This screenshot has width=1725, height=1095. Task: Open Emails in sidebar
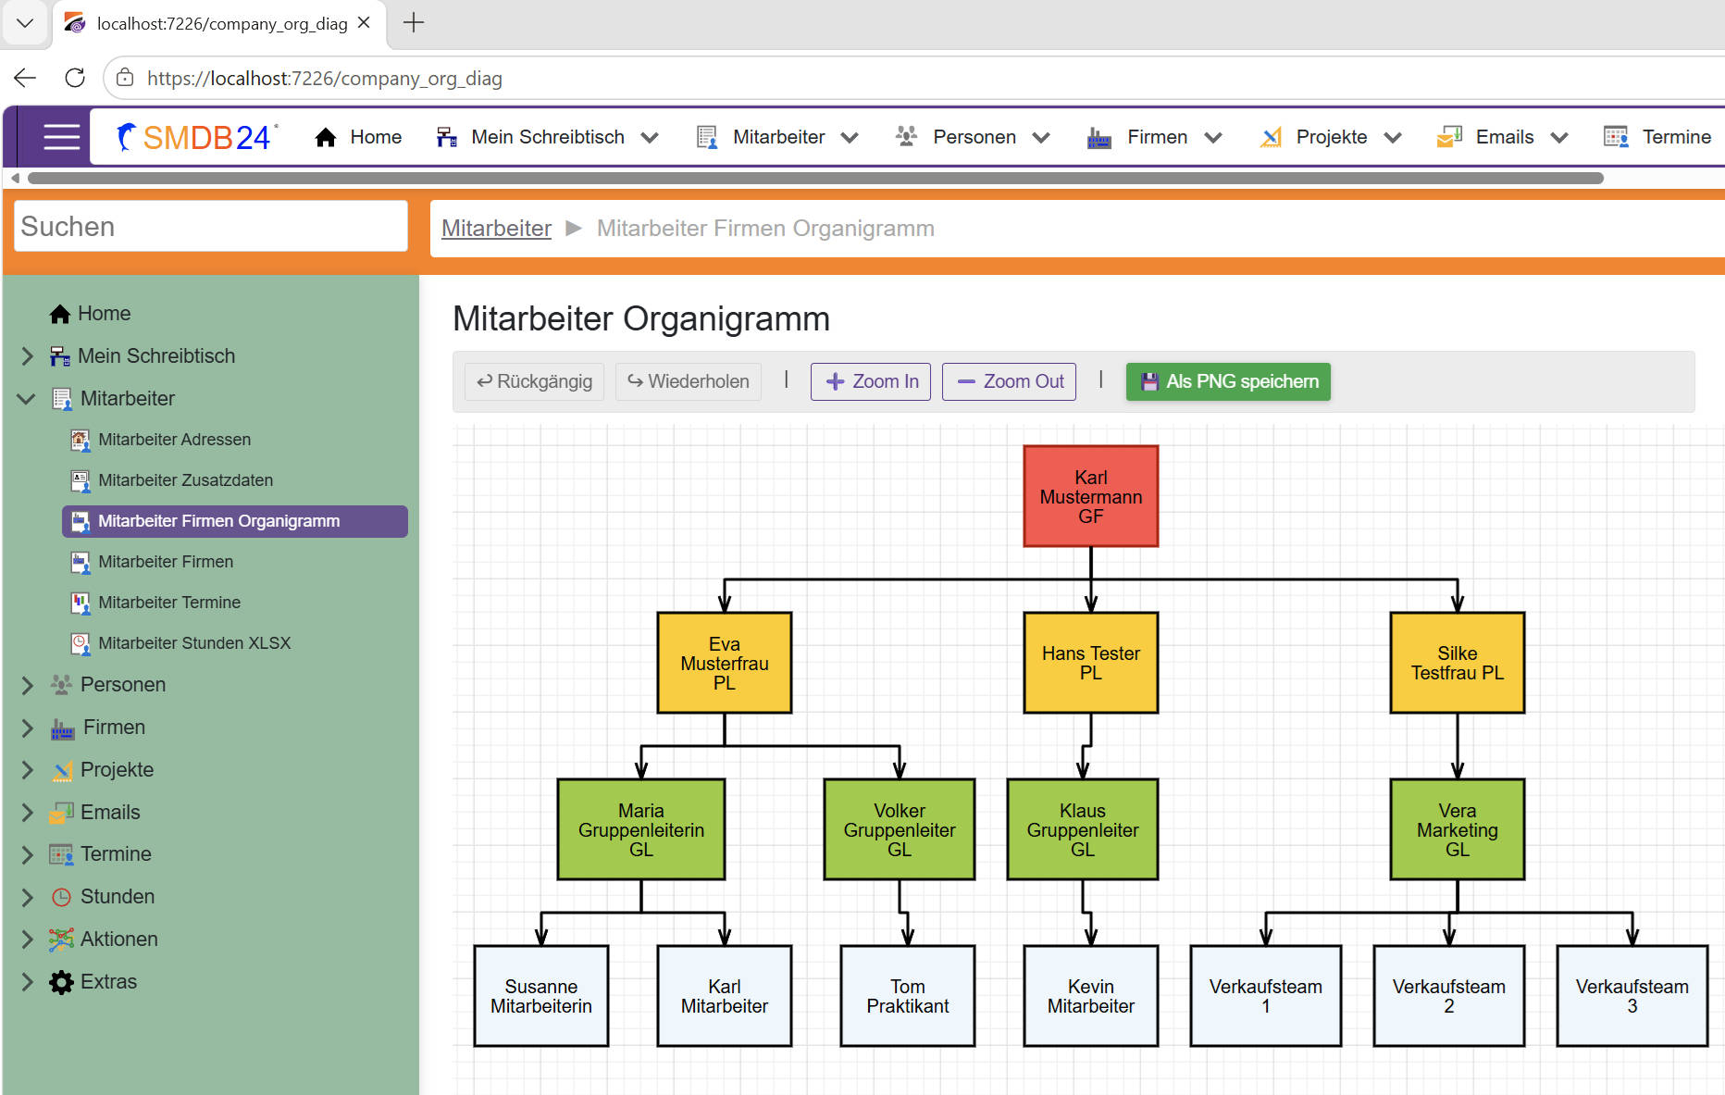110,813
